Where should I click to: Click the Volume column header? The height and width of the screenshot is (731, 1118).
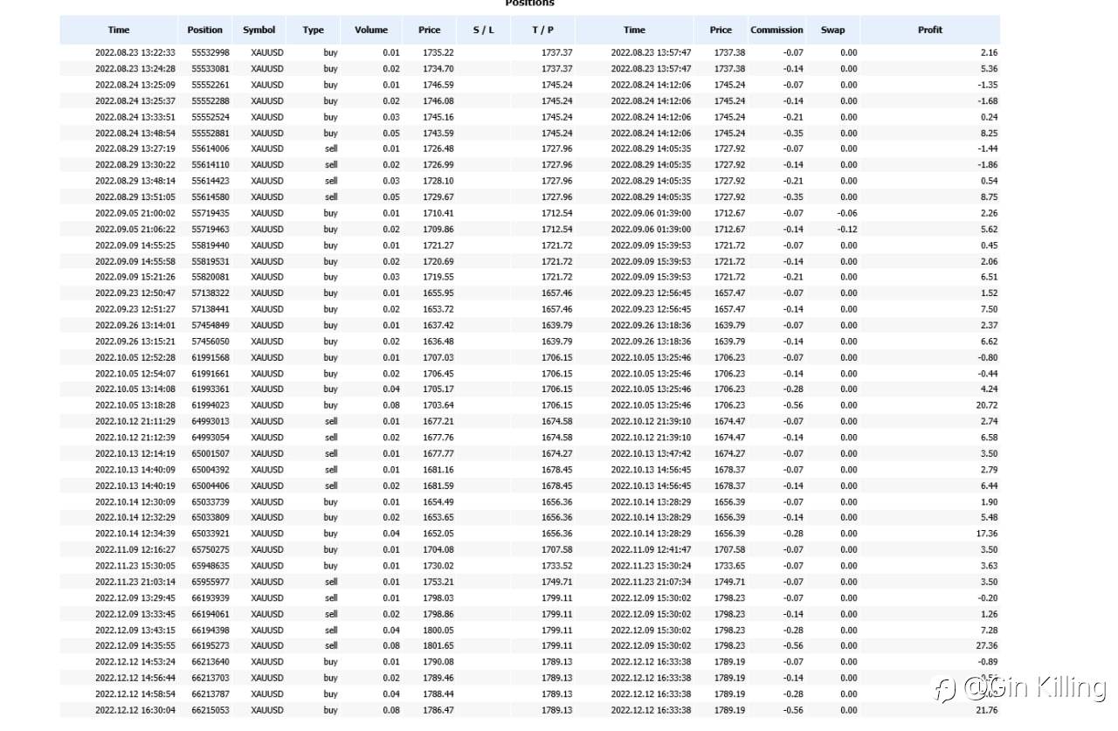pyautogui.click(x=371, y=30)
